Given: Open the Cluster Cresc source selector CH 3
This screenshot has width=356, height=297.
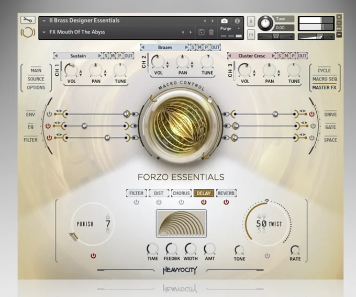Looking at the screenshot, I should pos(252,56).
